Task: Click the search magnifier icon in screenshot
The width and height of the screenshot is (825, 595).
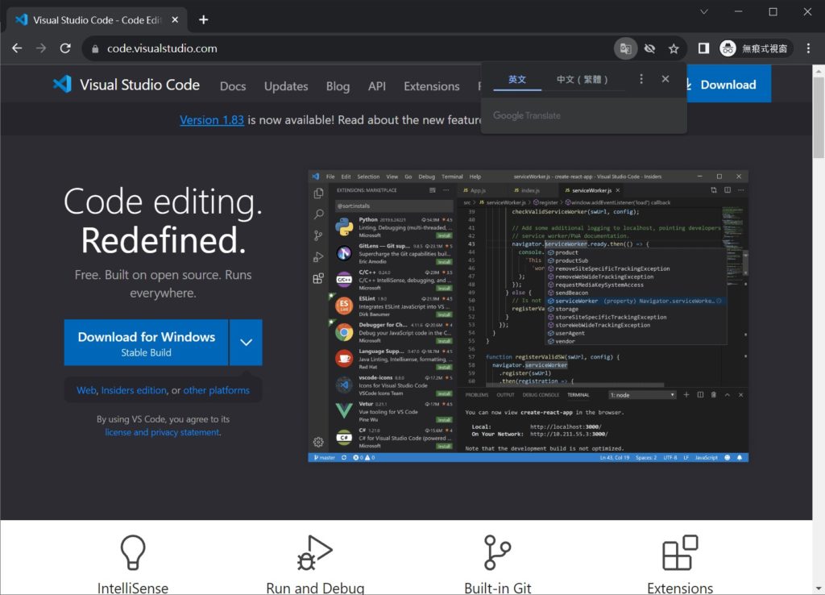Action: (x=318, y=214)
